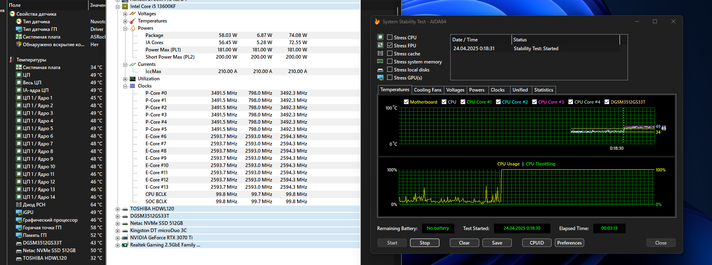Screen dimensions: 712x265
Task: Click the AIDA64 flame icon in the title bar
Action: coord(377,22)
